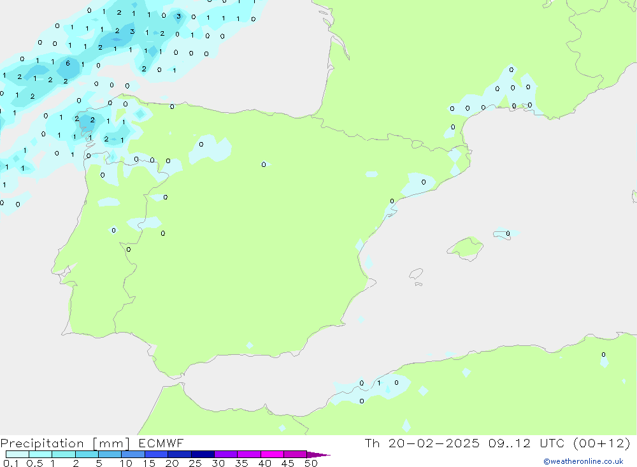The height and width of the screenshot is (467, 637).
Task: Select the 0.1–0.5 mm palest legend swatch
Action: coord(17,454)
